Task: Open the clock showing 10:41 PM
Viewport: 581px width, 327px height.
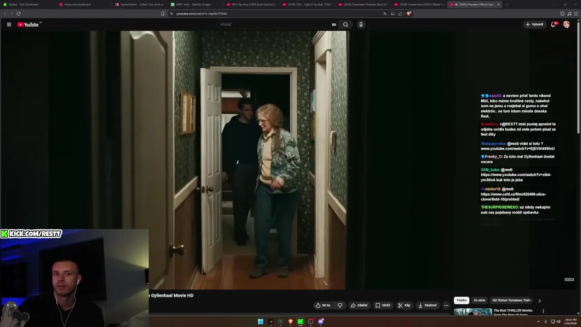Action: coord(571,322)
